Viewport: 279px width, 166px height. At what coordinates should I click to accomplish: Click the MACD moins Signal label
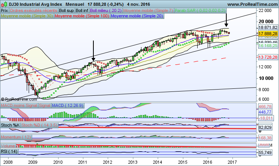tap(19, 105)
